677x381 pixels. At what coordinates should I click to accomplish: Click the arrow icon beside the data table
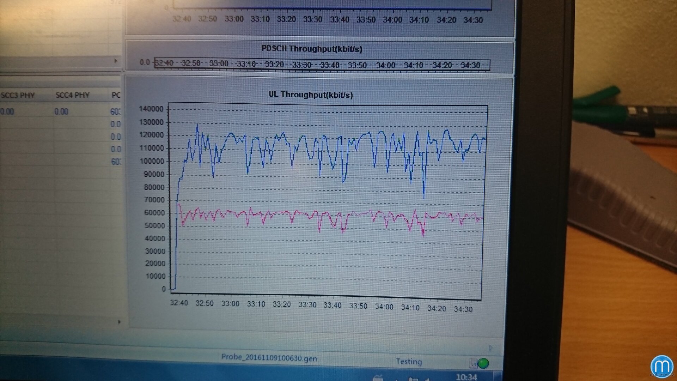116,60
